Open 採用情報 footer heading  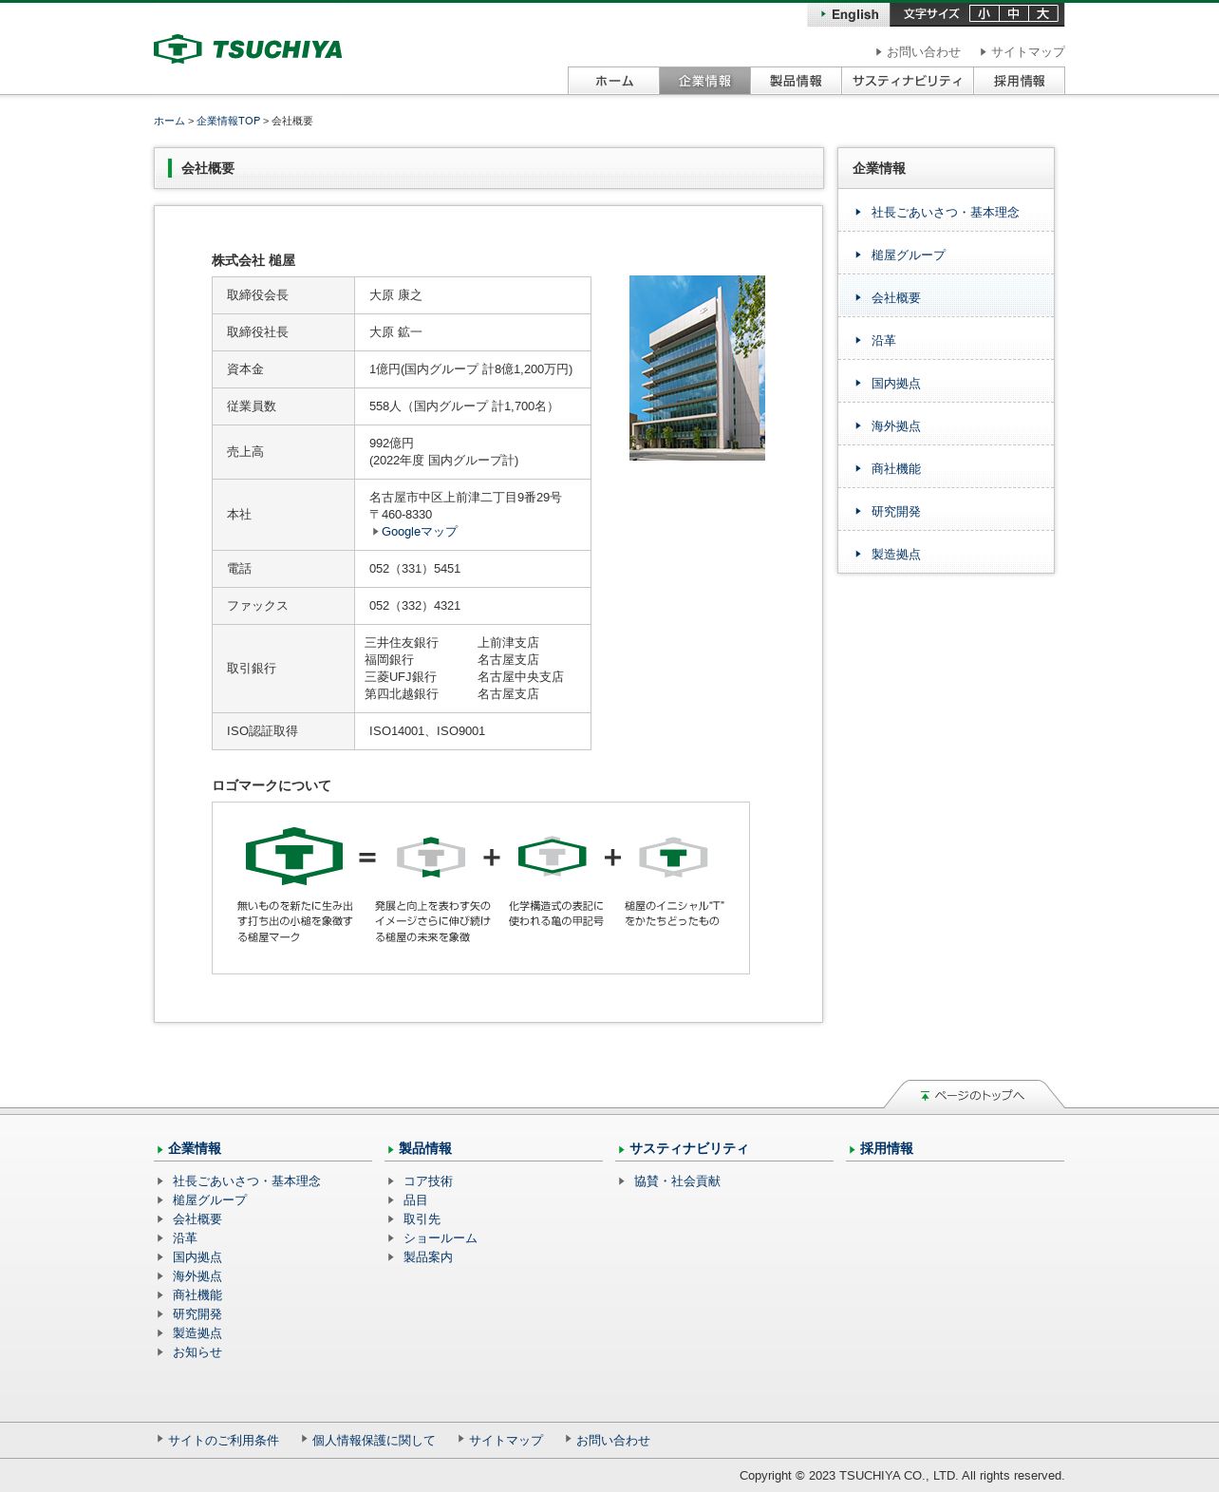886,1149
